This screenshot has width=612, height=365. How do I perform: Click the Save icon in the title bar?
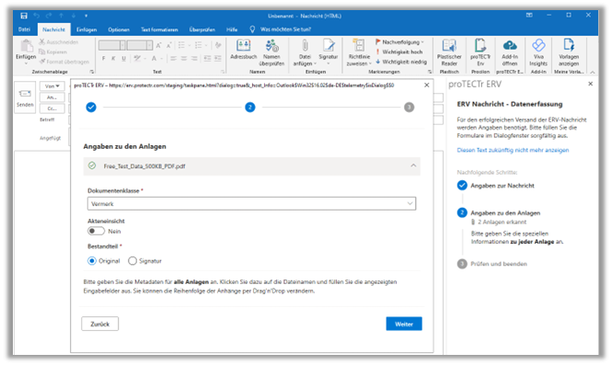tap(24, 16)
